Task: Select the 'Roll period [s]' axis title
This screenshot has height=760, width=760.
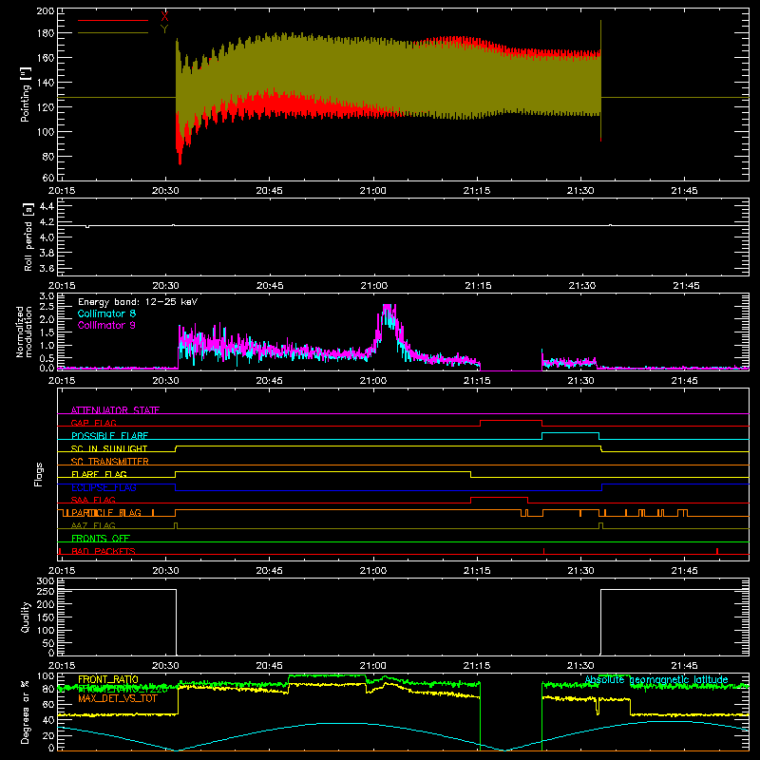Action: (28, 237)
